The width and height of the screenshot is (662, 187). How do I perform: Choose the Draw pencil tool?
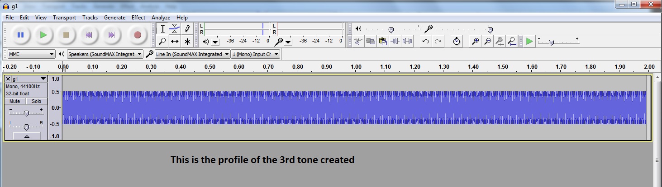(187, 29)
